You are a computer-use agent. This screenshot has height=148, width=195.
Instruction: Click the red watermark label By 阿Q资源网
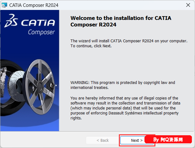click(x=173, y=140)
